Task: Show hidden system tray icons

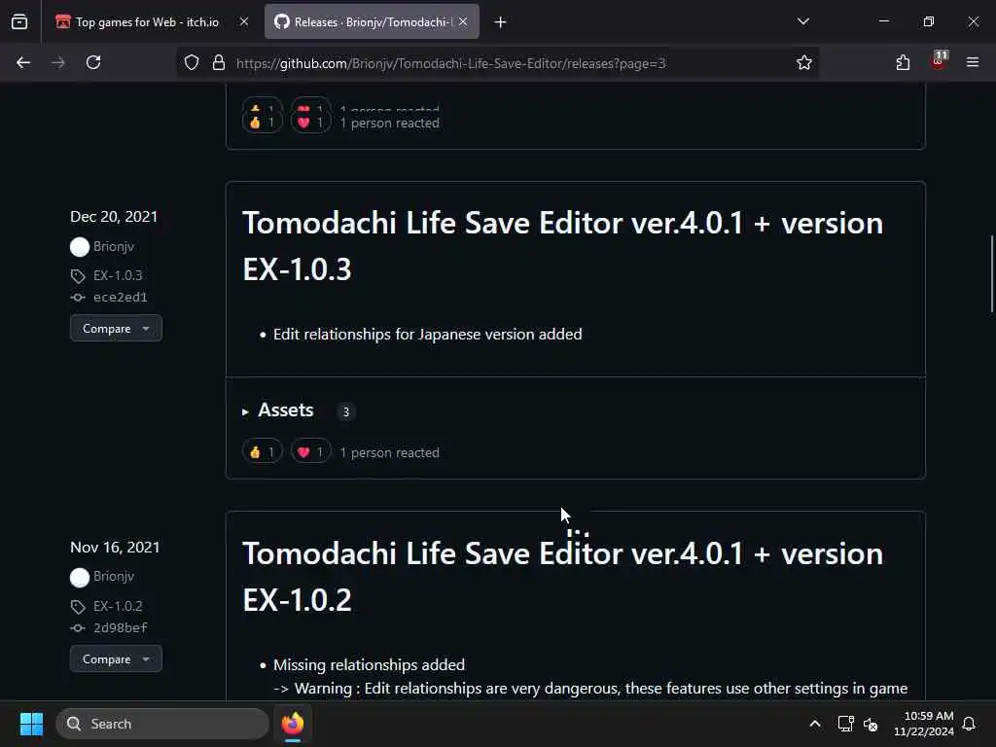Action: tap(815, 724)
